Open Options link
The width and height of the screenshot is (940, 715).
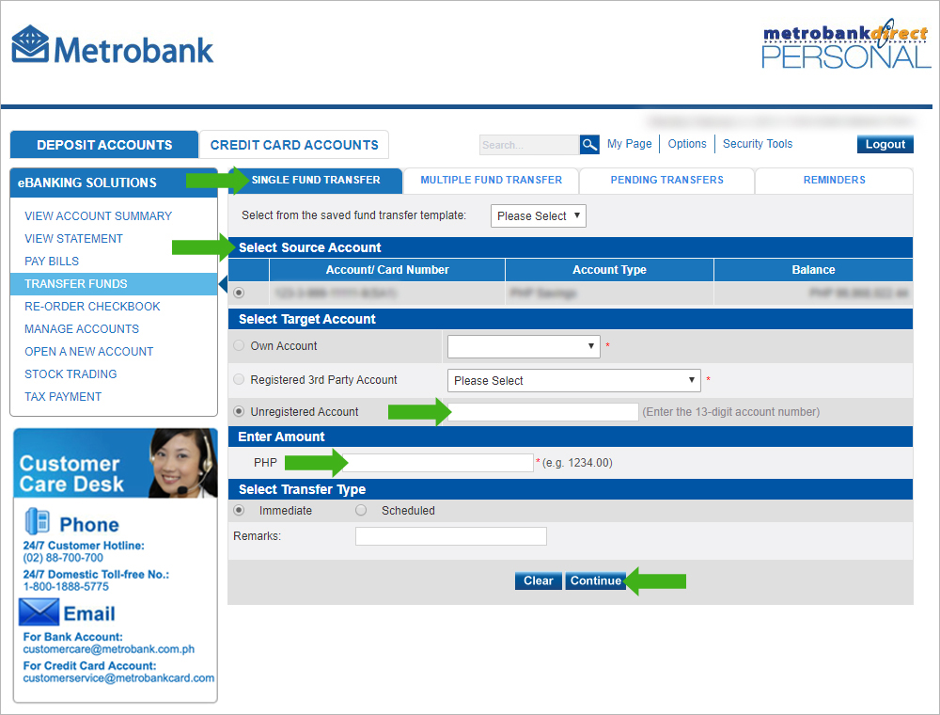pyautogui.click(x=687, y=144)
